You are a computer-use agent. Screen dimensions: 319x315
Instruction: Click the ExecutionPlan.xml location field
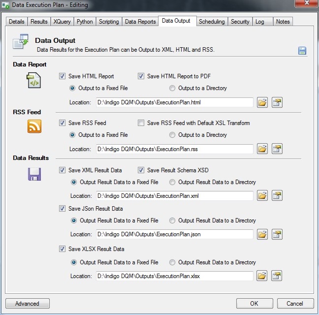coord(174,196)
